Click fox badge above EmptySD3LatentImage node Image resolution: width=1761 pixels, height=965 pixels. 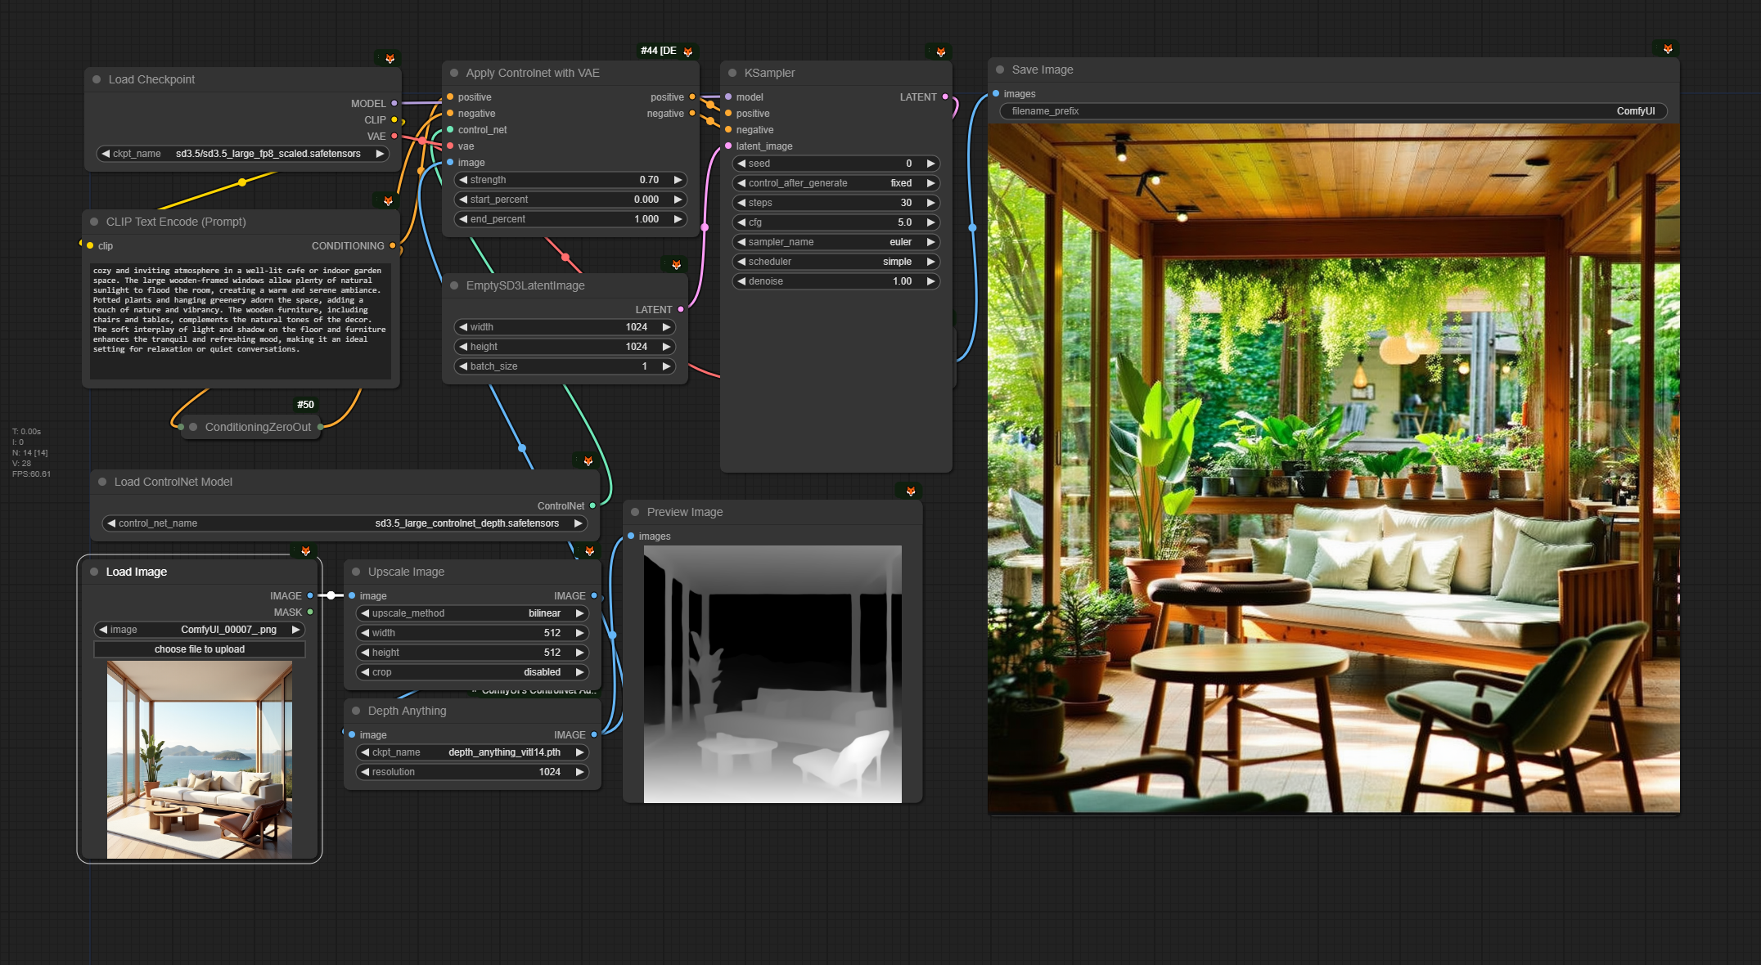tap(676, 265)
